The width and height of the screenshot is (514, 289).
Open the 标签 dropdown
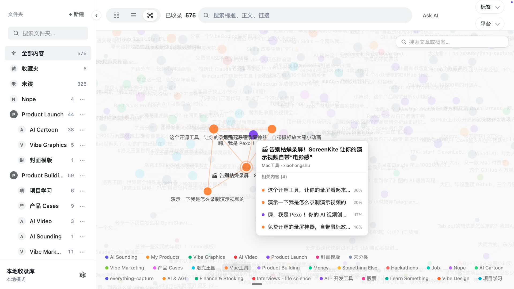tap(490, 7)
